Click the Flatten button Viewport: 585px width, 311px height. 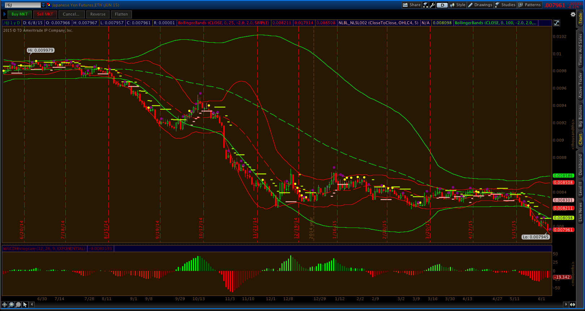pyautogui.click(x=121, y=14)
